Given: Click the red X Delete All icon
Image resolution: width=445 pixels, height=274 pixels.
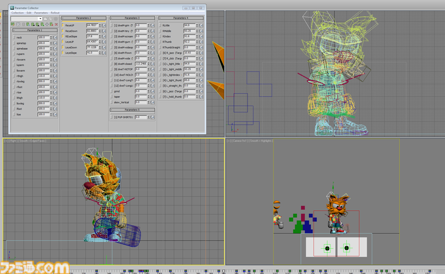Looking at the screenshot, I should [56, 24].
